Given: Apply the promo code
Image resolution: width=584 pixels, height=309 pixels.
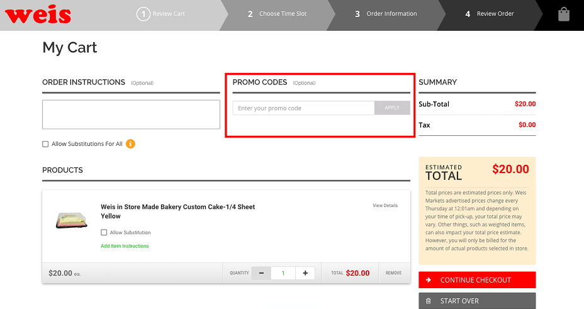Looking at the screenshot, I should (x=392, y=108).
